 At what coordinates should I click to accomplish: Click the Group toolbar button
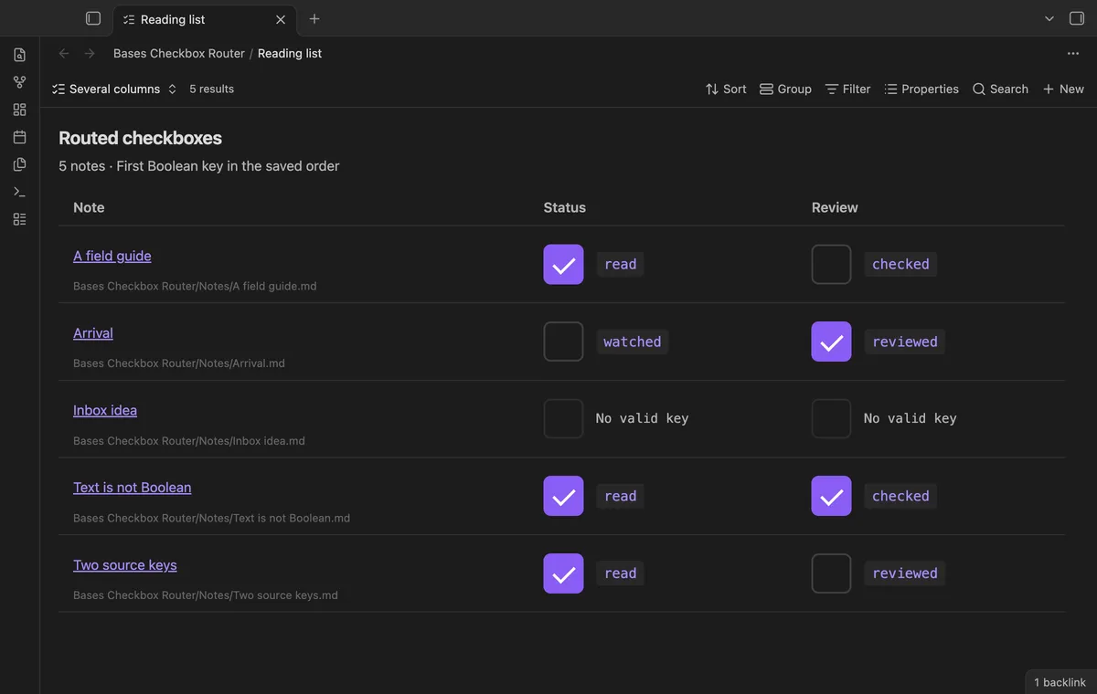coord(785,89)
